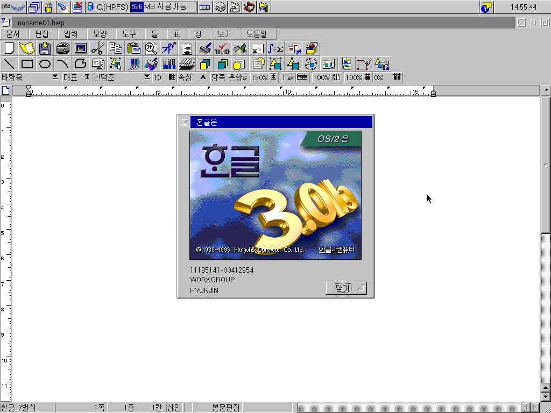Expand the 신명조 font dropdown
Image resolution: width=551 pixels, height=413 pixels.
click(147, 76)
